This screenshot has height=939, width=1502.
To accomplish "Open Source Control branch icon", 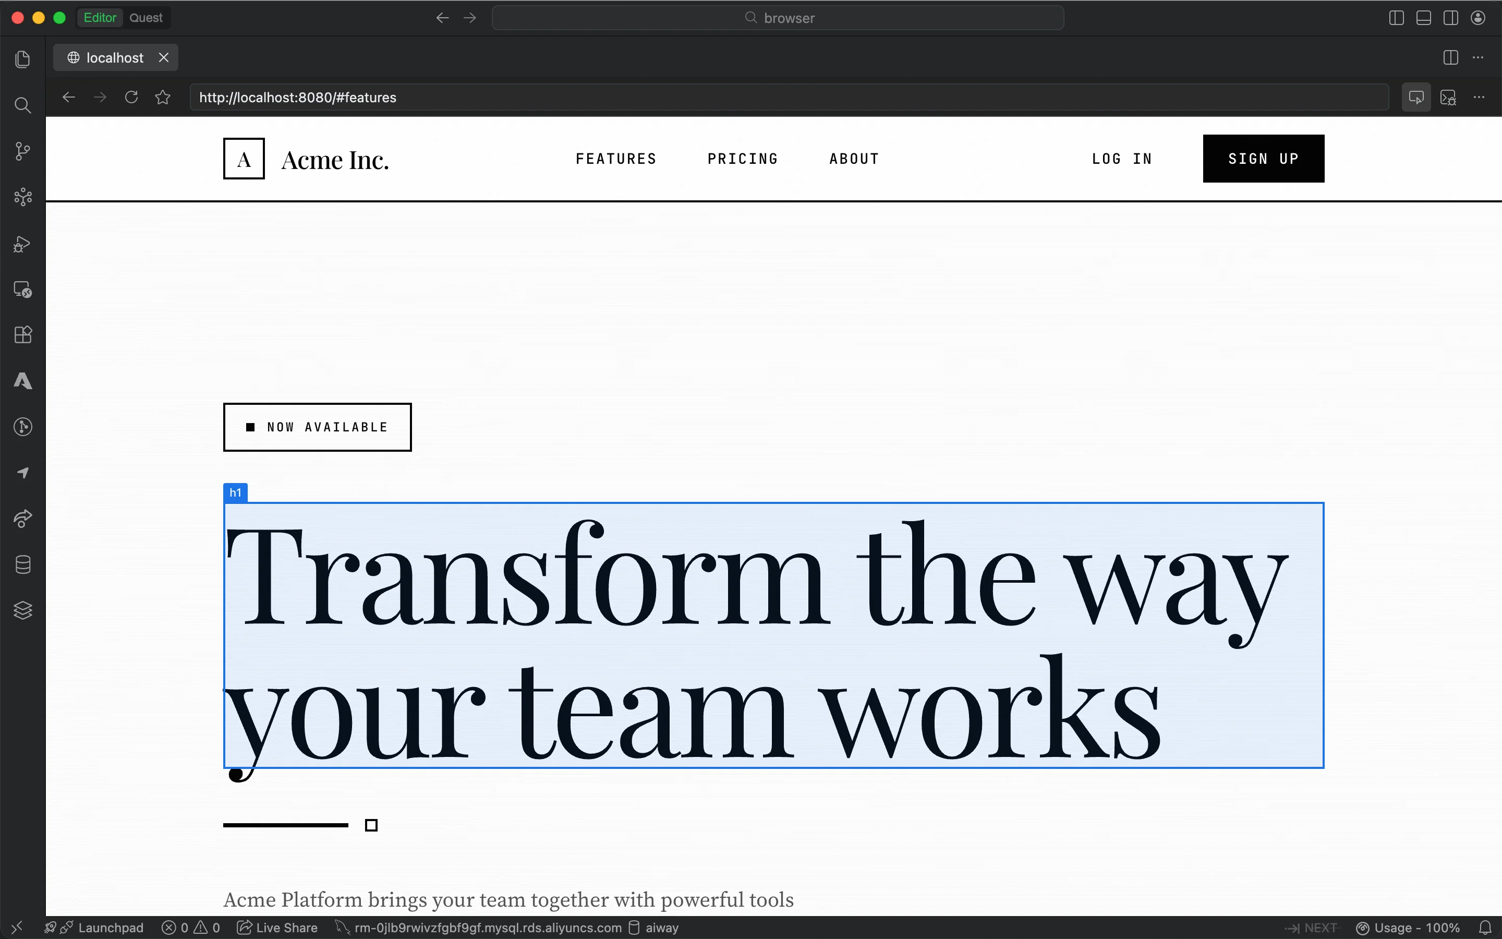I will coord(23,151).
